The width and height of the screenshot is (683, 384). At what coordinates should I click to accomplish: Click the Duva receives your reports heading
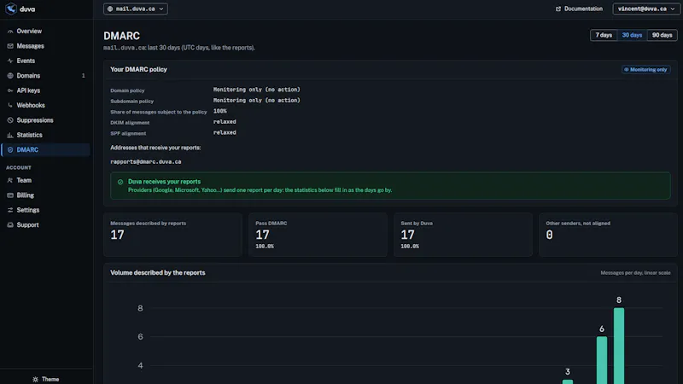click(x=164, y=182)
